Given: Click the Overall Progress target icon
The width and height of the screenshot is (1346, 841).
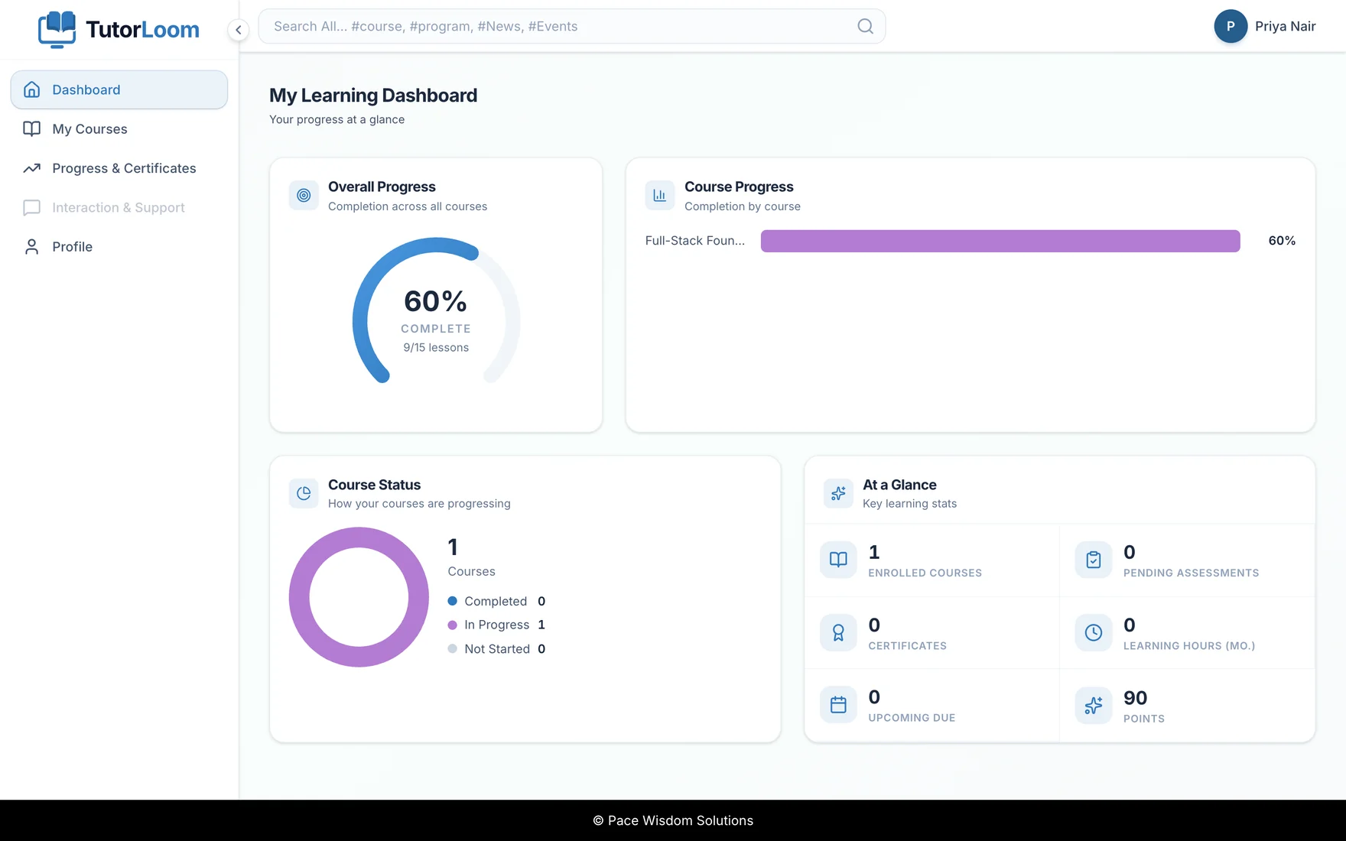Looking at the screenshot, I should tap(304, 195).
